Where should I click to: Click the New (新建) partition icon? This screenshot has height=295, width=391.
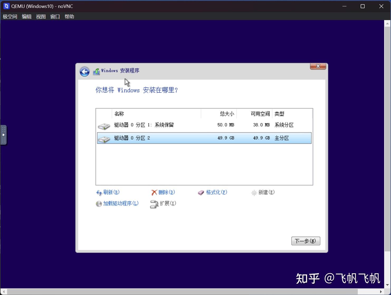click(x=254, y=193)
